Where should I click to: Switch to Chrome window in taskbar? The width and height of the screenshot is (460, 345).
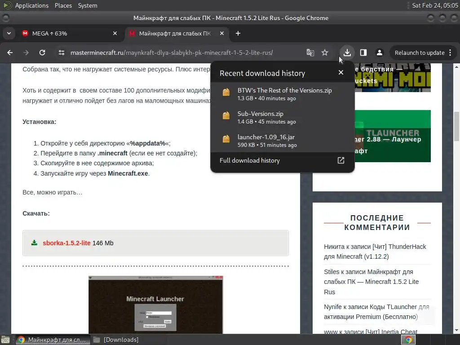pyautogui.click(x=53, y=340)
